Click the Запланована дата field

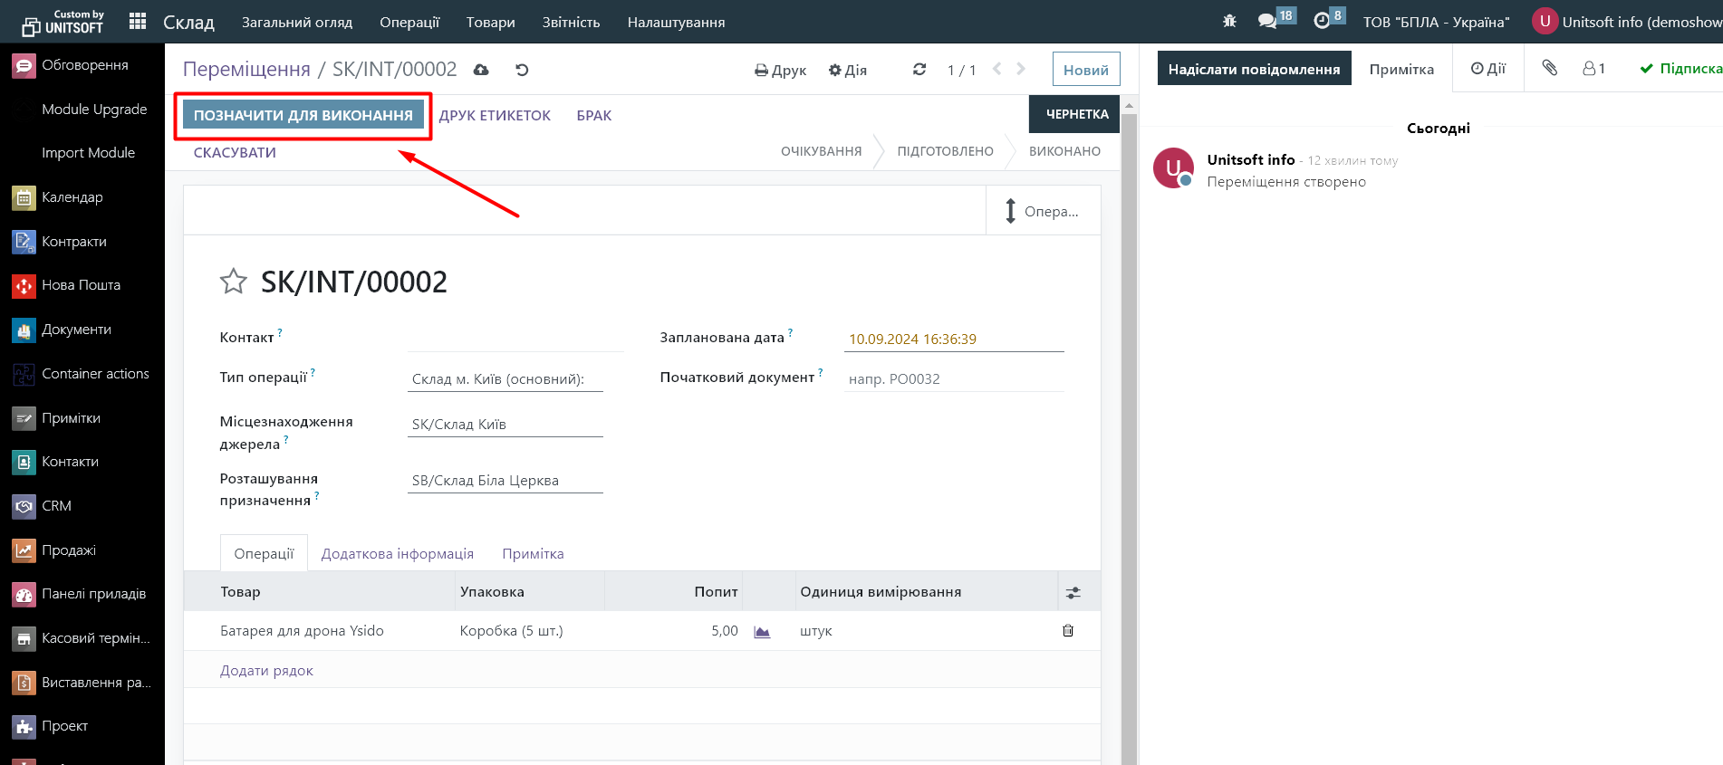(953, 339)
